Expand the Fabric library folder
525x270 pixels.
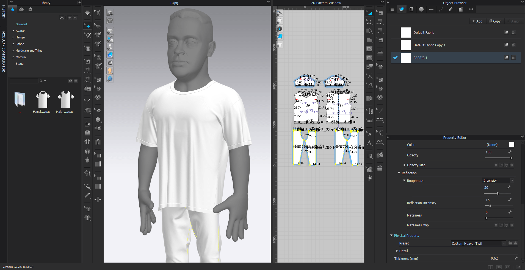click(13, 44)
